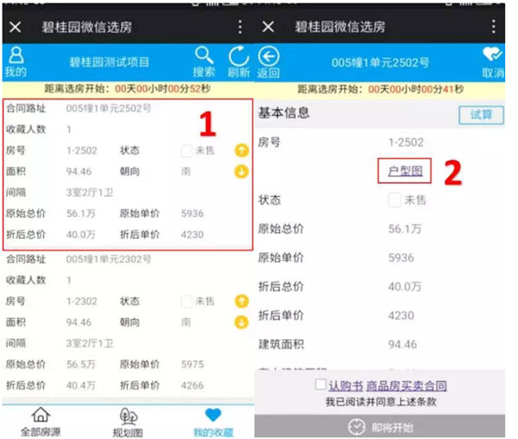Open the 商品房买卖合同 link

coord(407,385)
